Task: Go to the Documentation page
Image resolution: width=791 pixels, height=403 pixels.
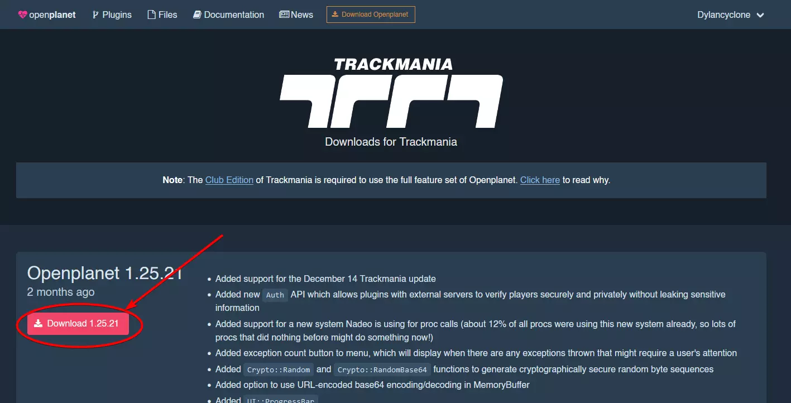Action: click(x=228, y=15)
